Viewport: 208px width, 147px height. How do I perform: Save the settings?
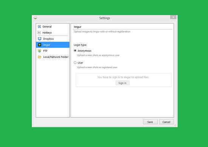tap(150, 122)
